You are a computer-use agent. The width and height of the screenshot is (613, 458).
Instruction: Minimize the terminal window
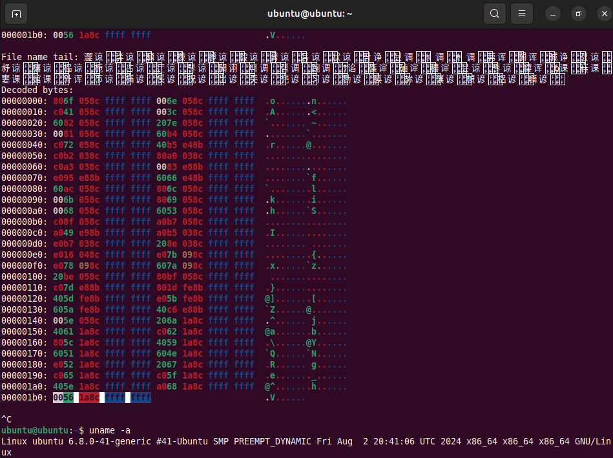click(x=553, y=14)
